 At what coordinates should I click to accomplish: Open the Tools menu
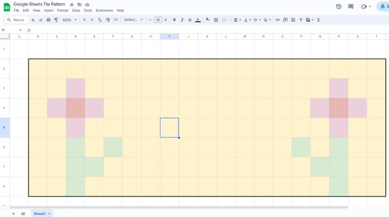(x=88, y=10)
